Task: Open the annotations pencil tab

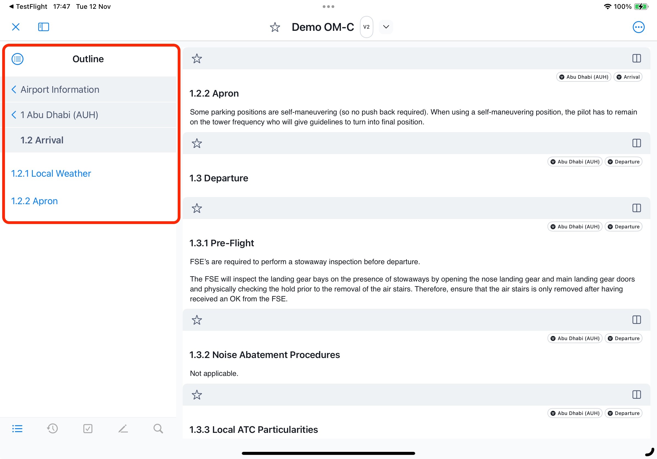Action: [123, 428]
